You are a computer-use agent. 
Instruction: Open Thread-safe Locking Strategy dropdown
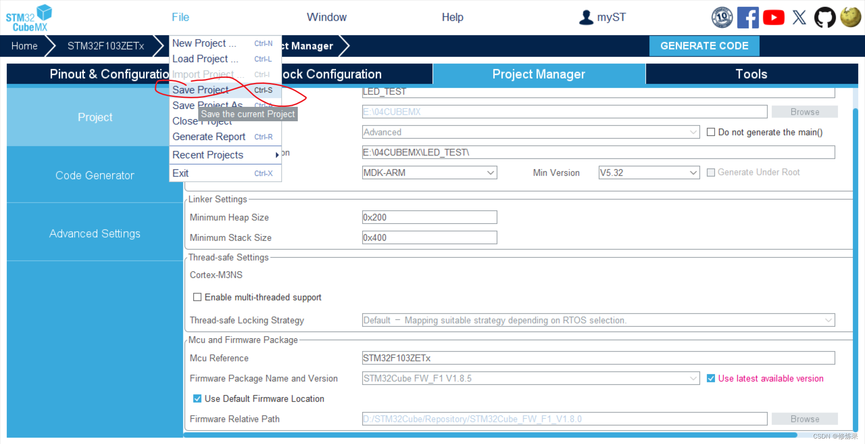[x=598, y=320]
